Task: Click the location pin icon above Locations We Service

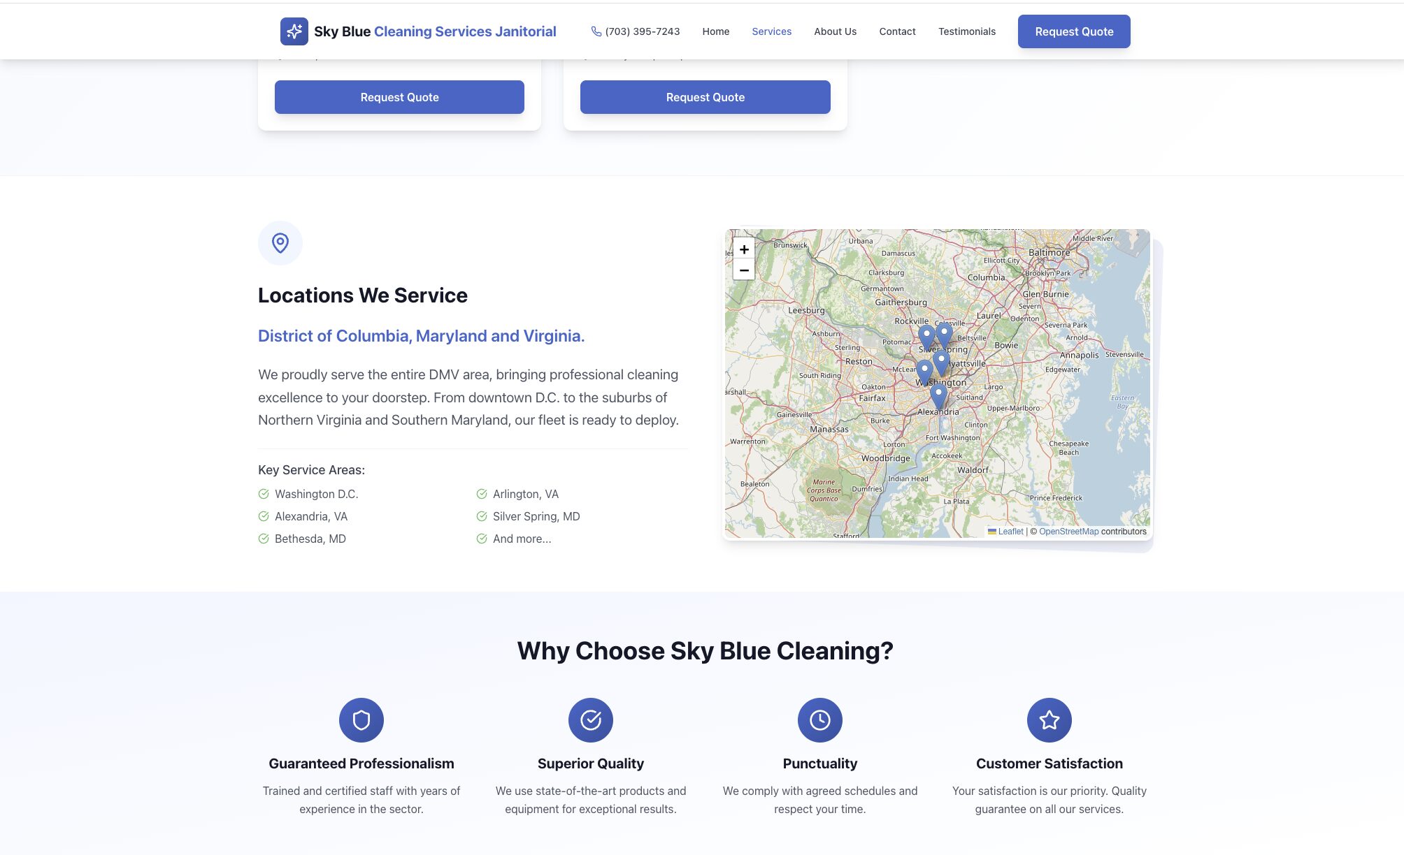Action: click(280, 243)
